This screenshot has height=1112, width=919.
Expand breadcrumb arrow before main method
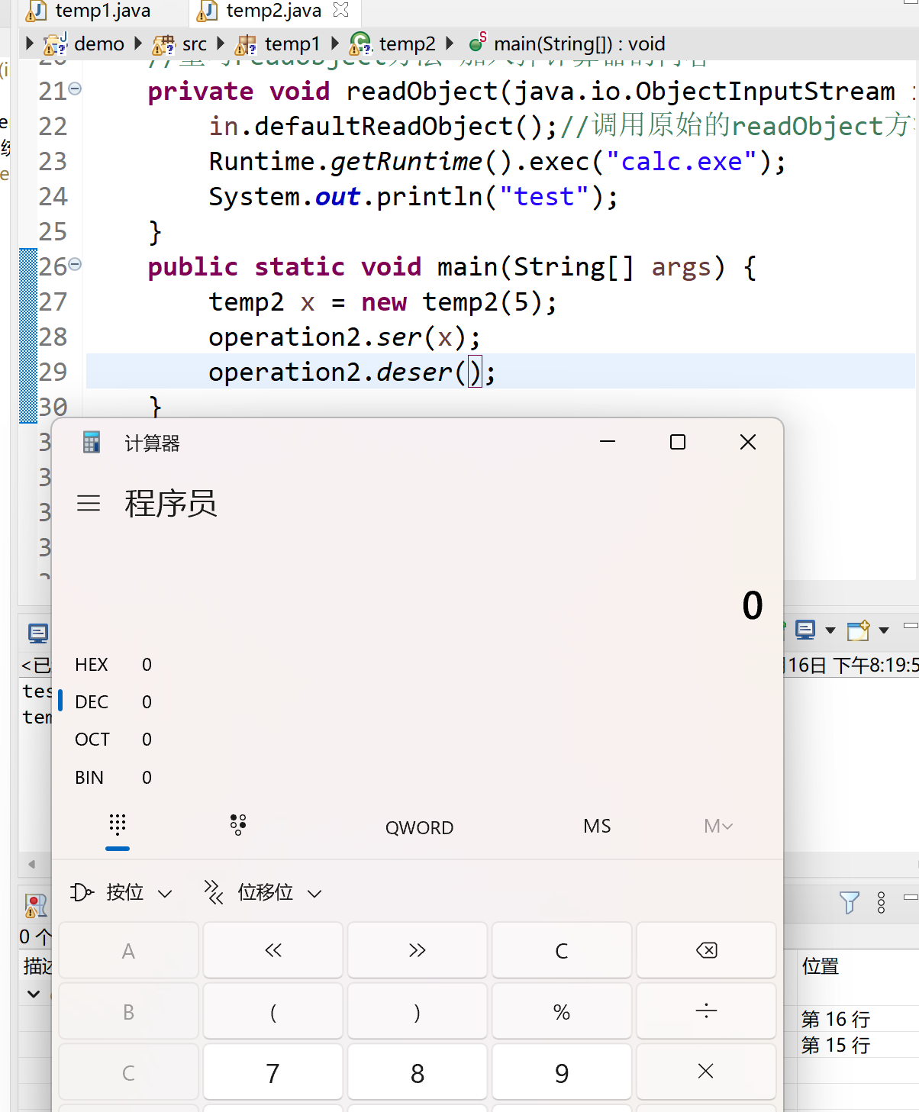click(x=450, y=43)
